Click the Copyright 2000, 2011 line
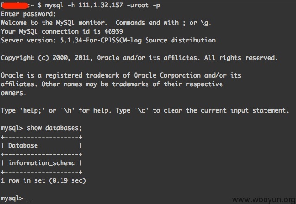The width and height of the screenshot is (296, 204). click(x=139, y=58)
